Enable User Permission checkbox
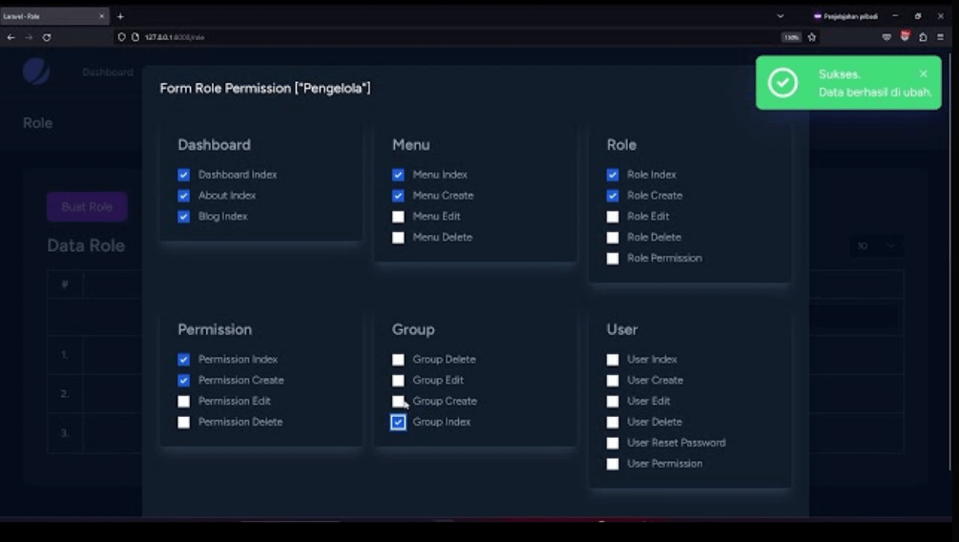 click(613, 464)
